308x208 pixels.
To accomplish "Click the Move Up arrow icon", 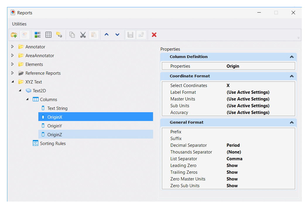I will click(107, 35).
